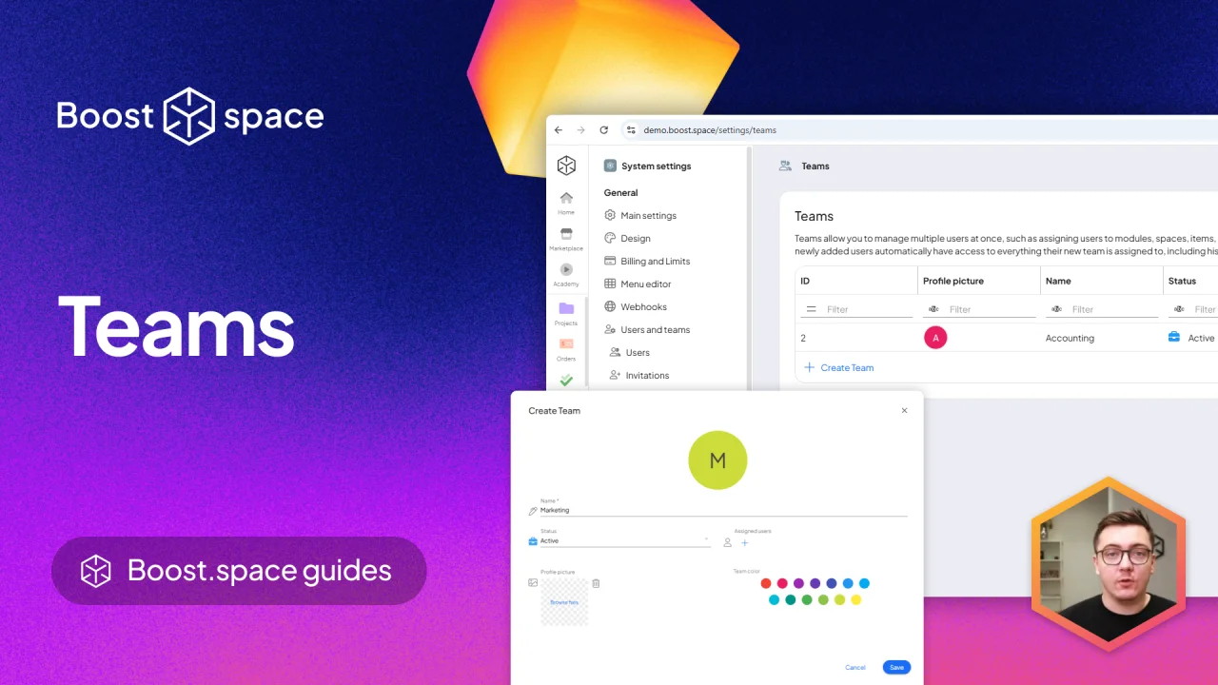Click the briefcase icon beside Status dropdown
This screenshot has width=1218, height=685.
pyautogui.click(x=533, y=540)
